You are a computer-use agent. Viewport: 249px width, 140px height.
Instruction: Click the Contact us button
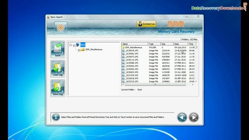[146, 24]
